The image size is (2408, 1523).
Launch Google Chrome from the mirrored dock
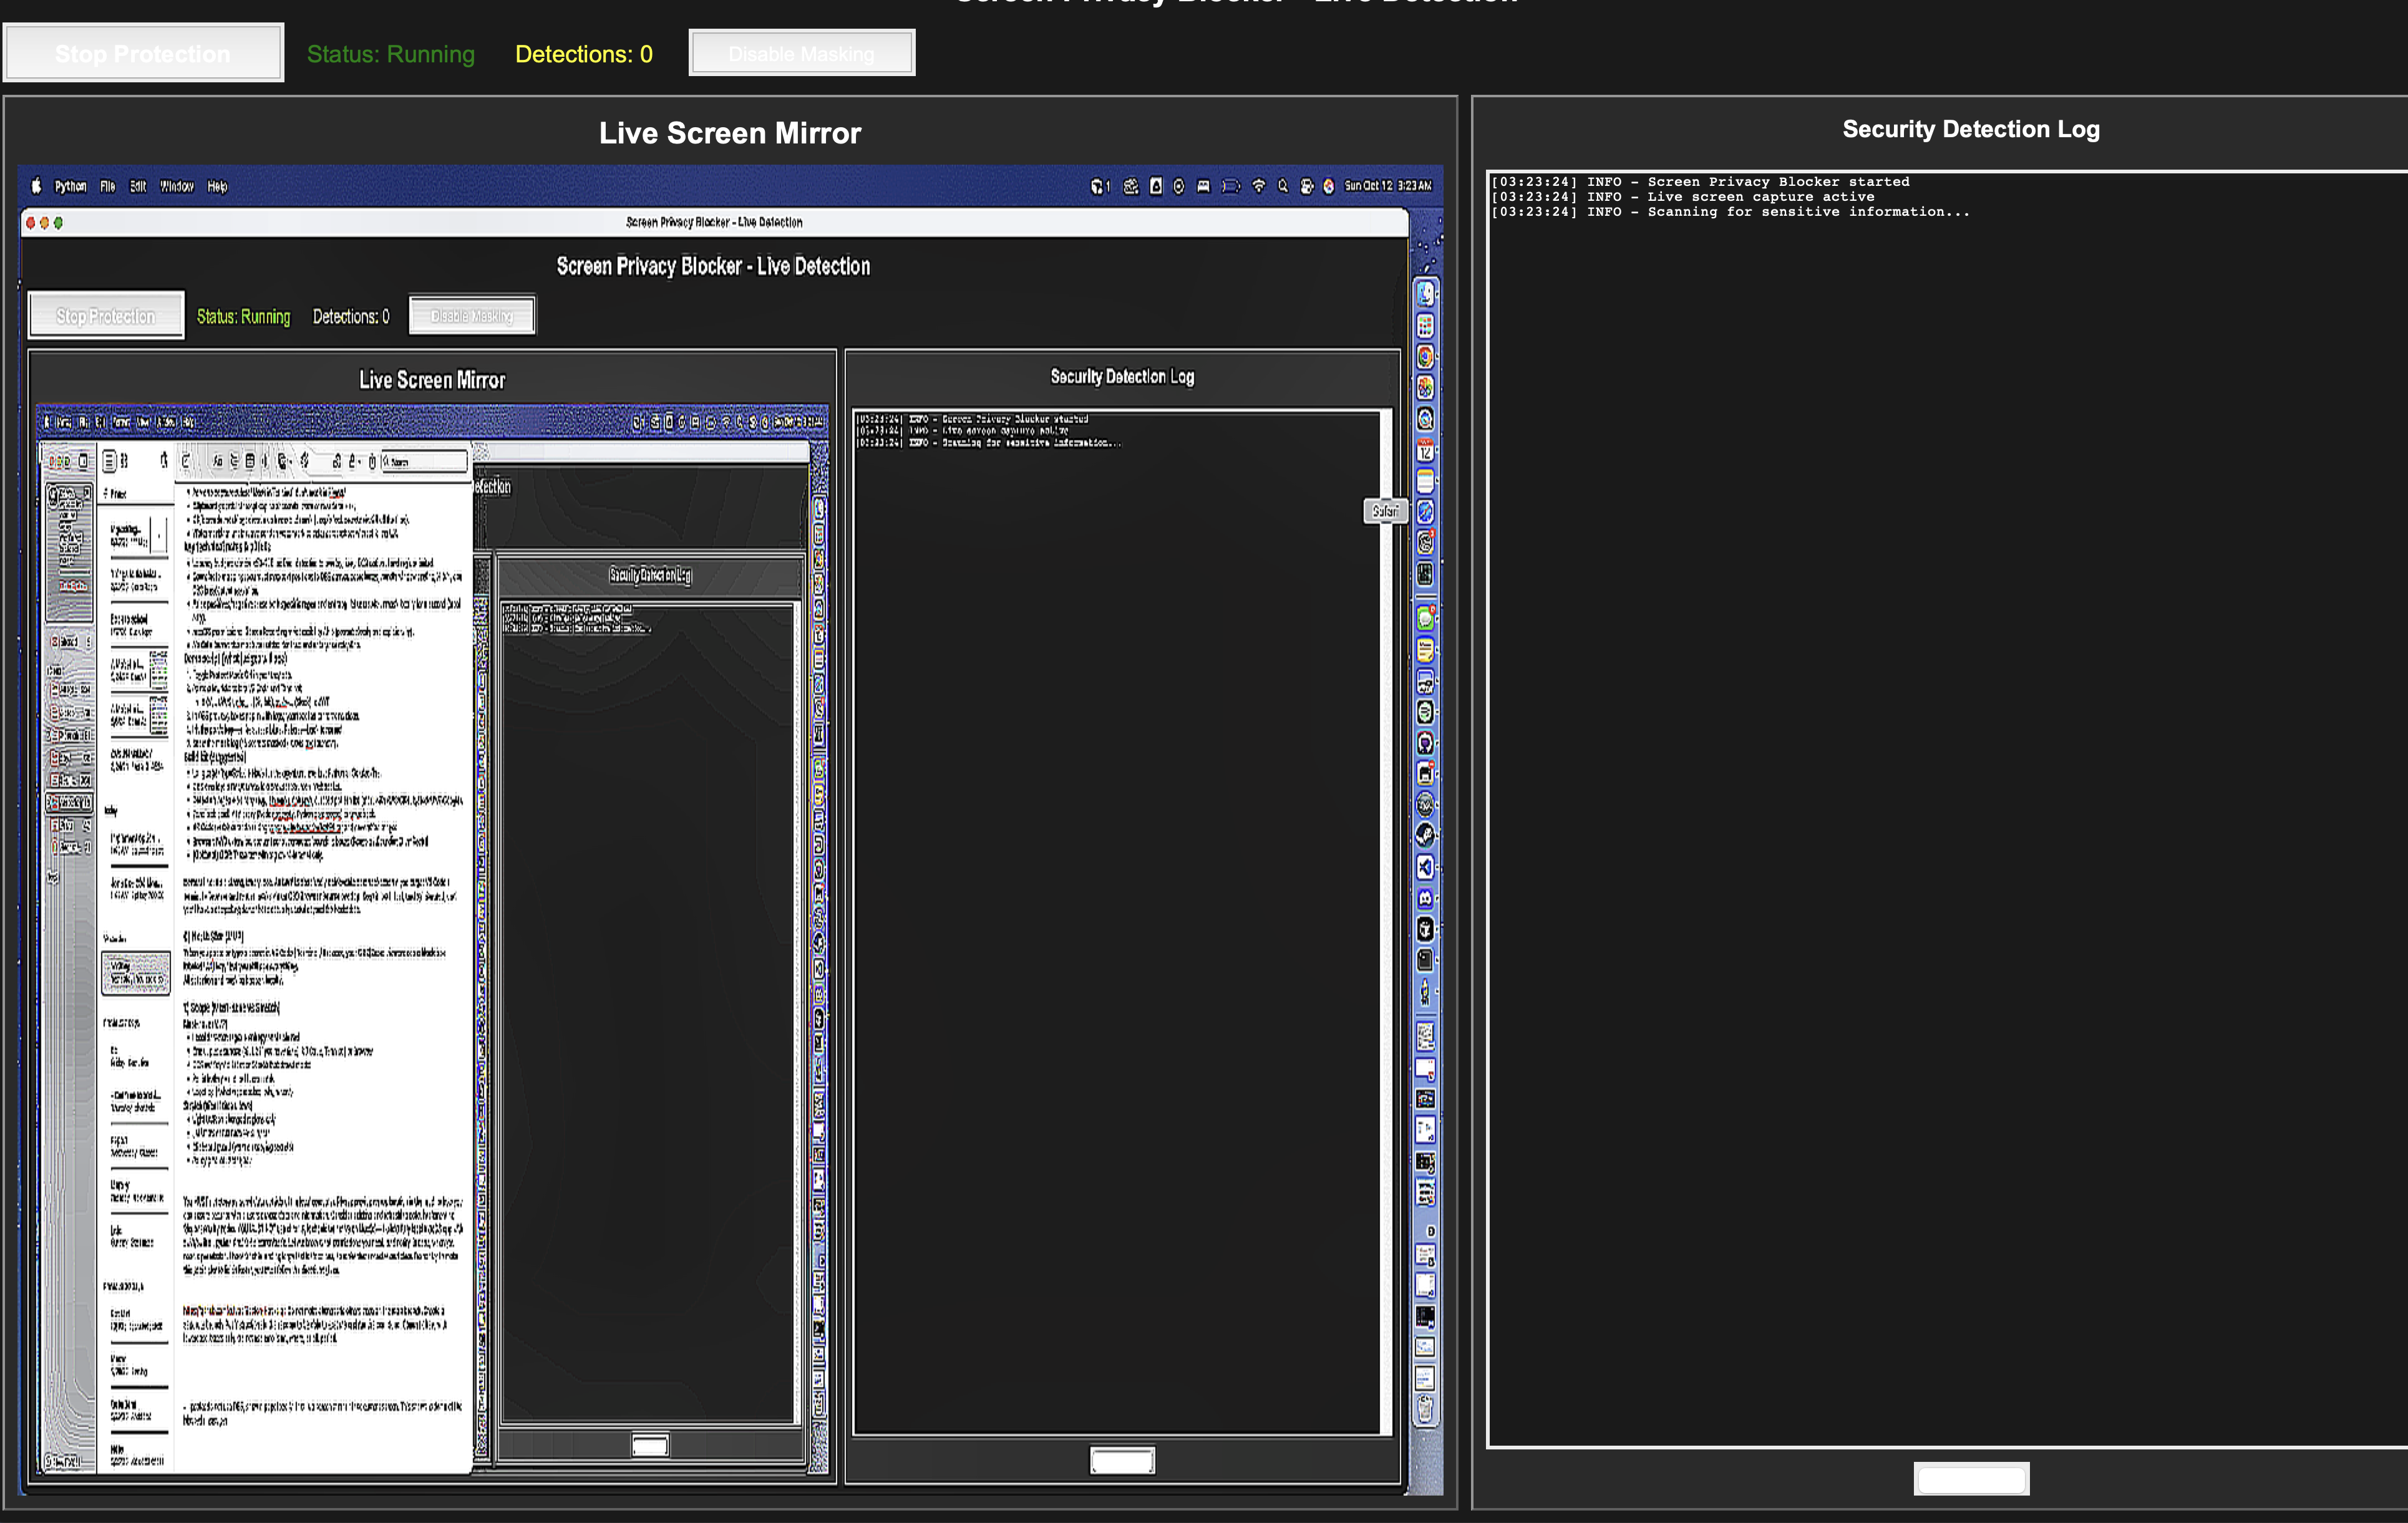[1425, 357]
